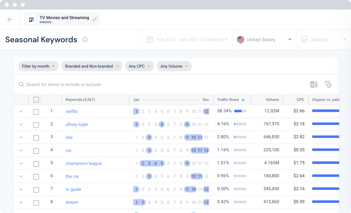Export the table to Excel
The image size is (351, 213).
(x=314, y=85)
